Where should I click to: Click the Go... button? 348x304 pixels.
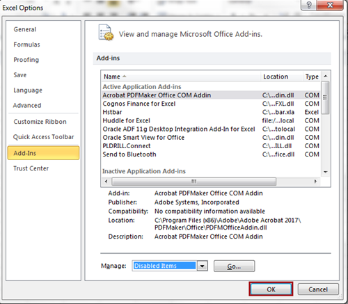pyautogui.click(x=234, y=266)
